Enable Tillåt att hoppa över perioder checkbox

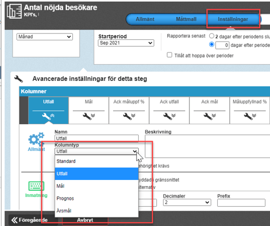click(169, 55)
